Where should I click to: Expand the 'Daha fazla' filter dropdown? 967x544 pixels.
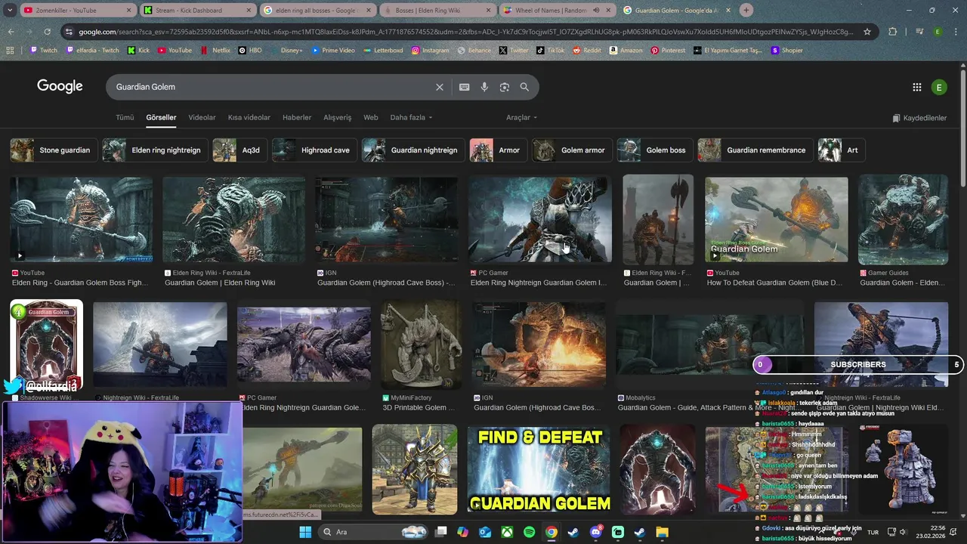pos(411,117)
